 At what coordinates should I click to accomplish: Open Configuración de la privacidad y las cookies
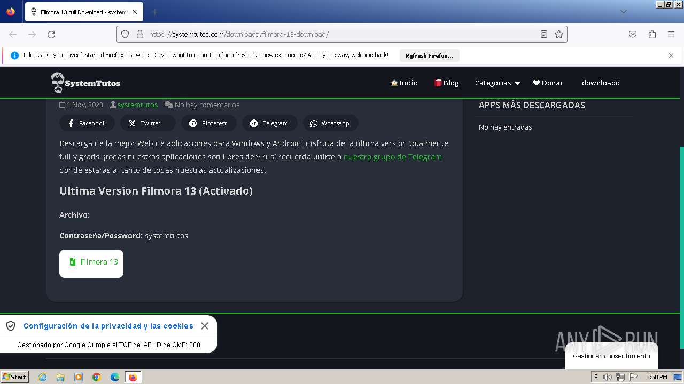pyautogui.click(x=108, y=326)
